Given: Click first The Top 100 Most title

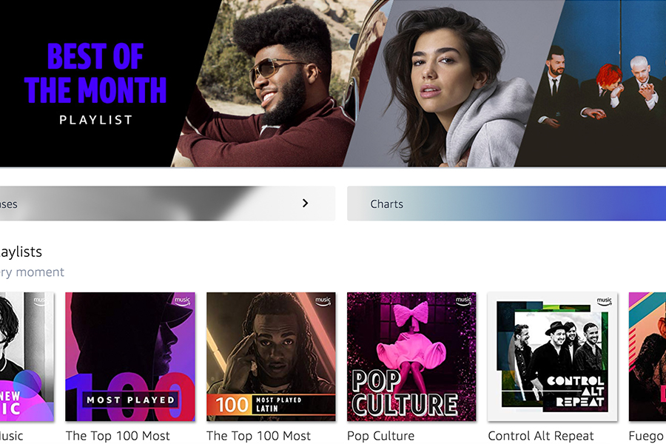Looking at the screenshot, I should 118,436.
